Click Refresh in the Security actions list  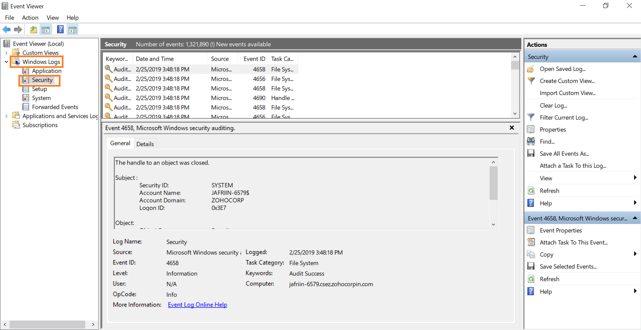pyautogui.click(x=549, y=191)
